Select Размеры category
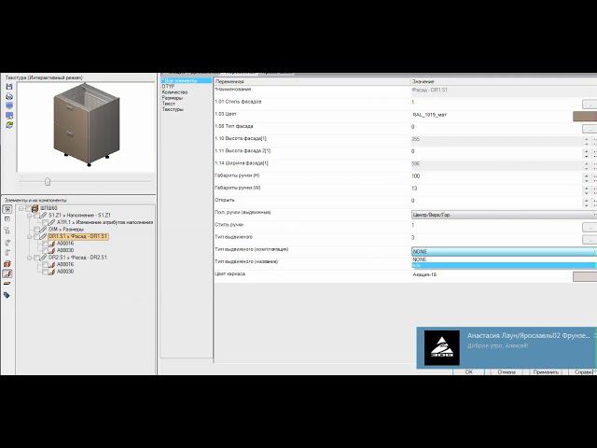The width and height of the screenshot is (597, 448). [173, 98]
